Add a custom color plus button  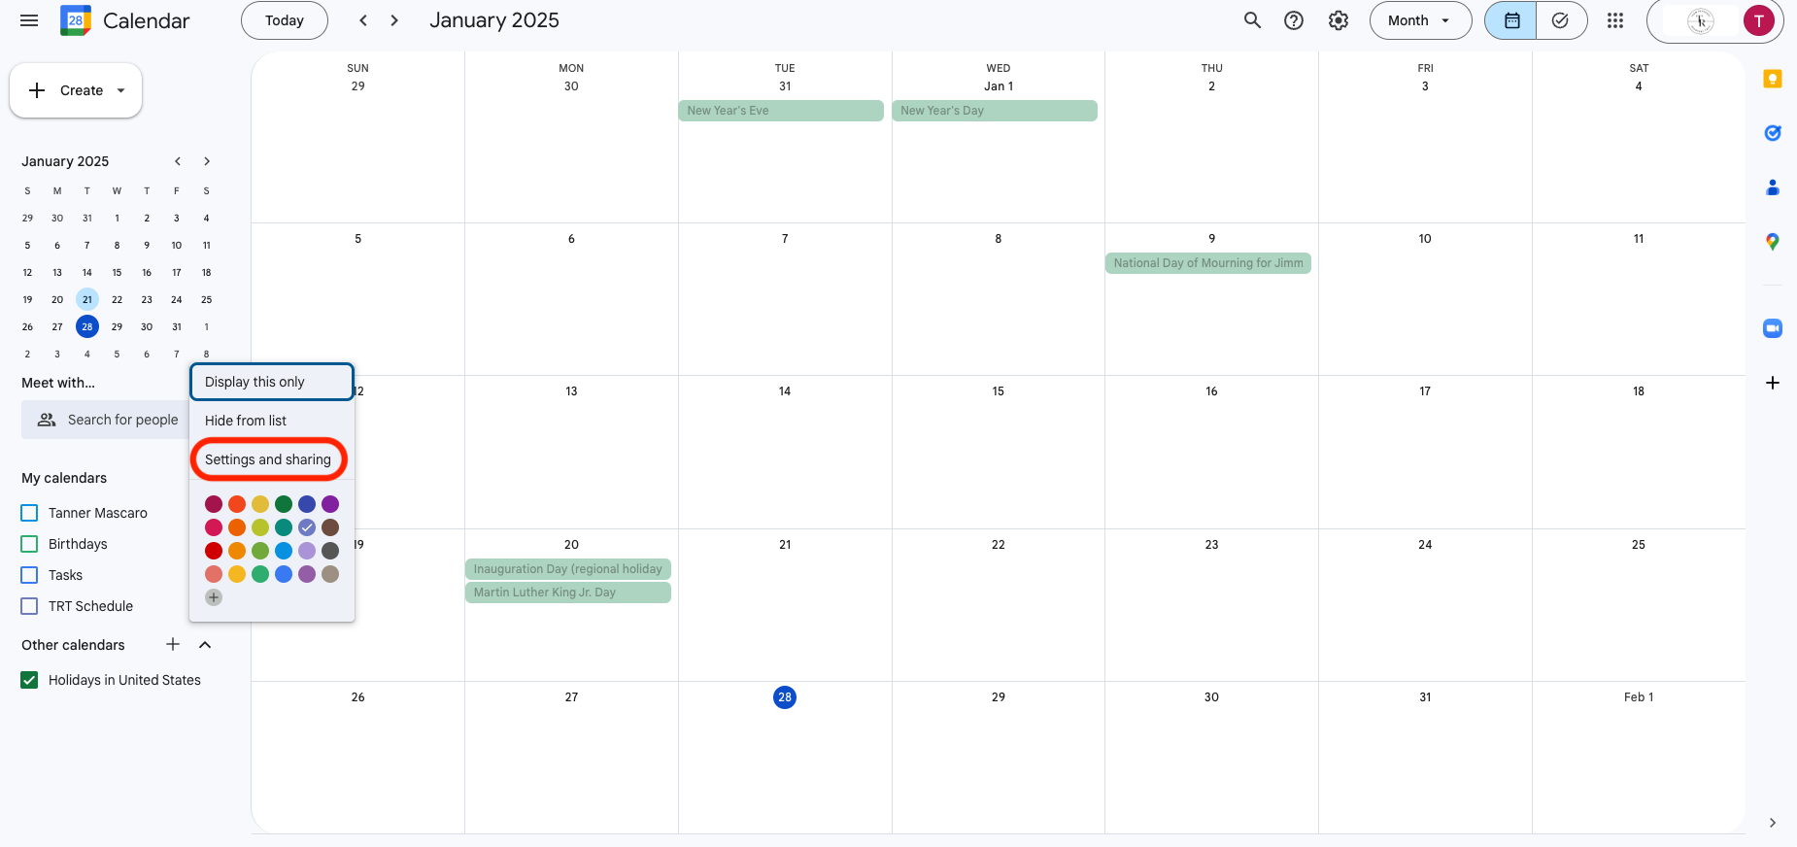point(214,597)
